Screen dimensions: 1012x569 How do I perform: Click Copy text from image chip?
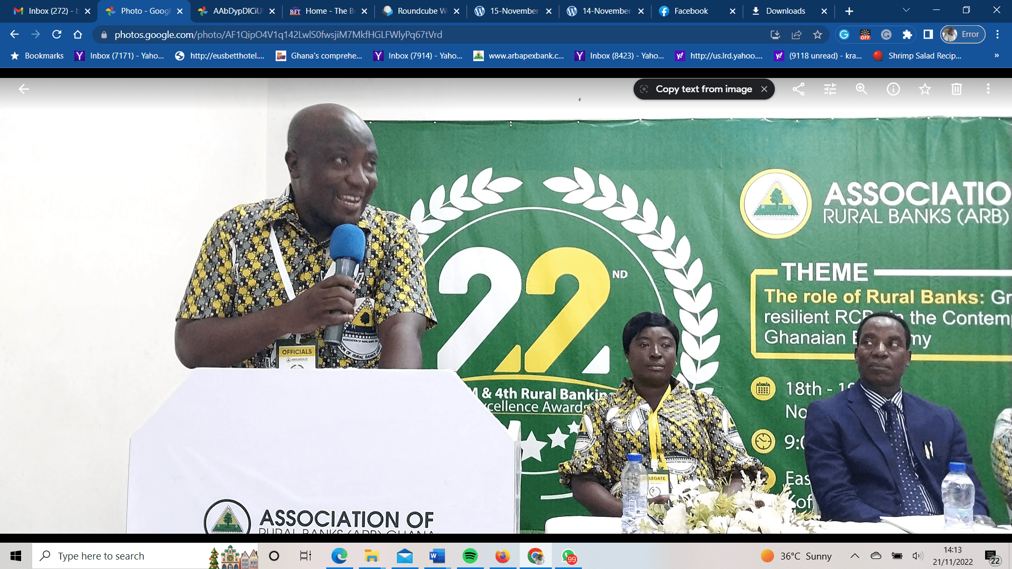[704, 89]
